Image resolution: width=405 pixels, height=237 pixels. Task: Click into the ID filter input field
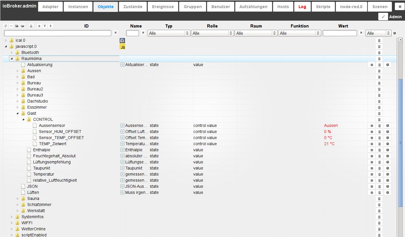[x=58, y=33]
